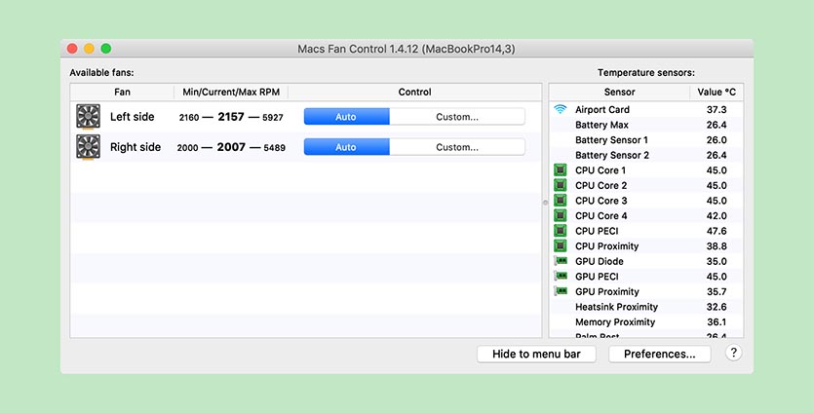Click the Control column header
The height and width of the screenshot is (413, 814).
tap(414, 93)
